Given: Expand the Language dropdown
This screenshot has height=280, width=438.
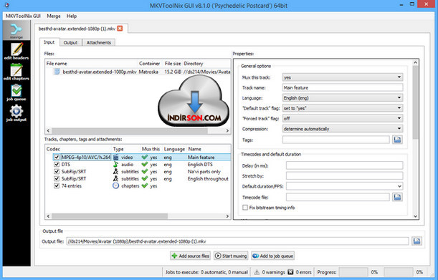Looking at the screenshot, I should pyautogui.click(x=343, y=98).
